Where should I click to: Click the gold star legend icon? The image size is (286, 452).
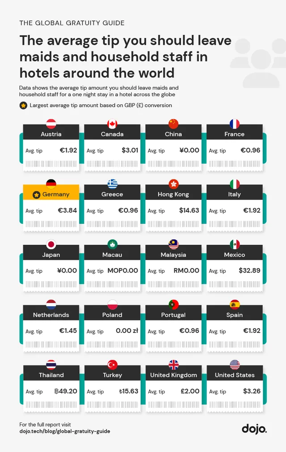click(23, 106)
